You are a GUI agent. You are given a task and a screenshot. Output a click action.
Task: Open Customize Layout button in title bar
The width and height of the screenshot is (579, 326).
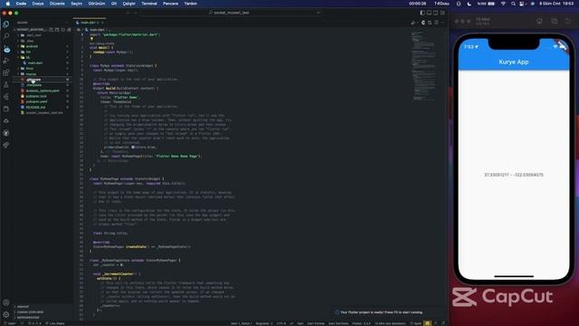[442, 13]
